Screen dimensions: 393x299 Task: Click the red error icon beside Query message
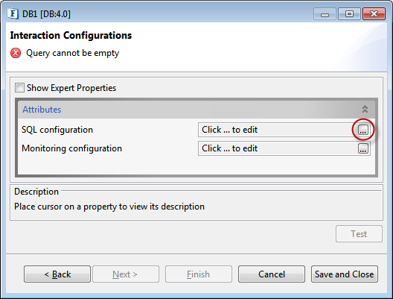(16, 53)
